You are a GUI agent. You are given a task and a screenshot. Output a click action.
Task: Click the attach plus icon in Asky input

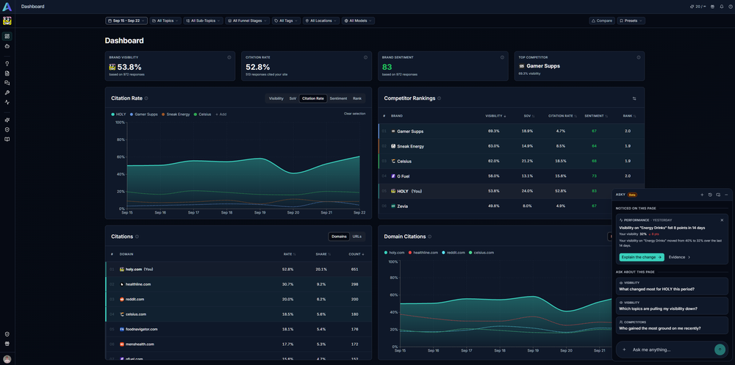(x=624, y=350)
